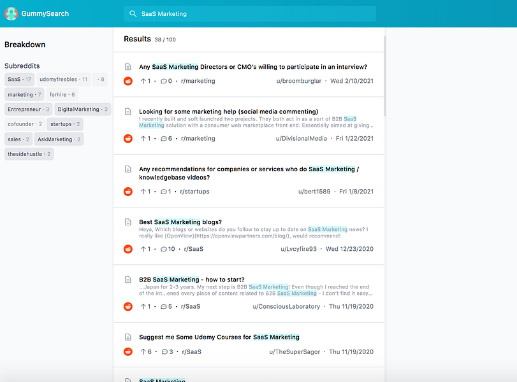Image resolution: width=517 pixels, height=382 pixels.
Task: Click the search magnifier icon
Action: [x=133, y=13]
